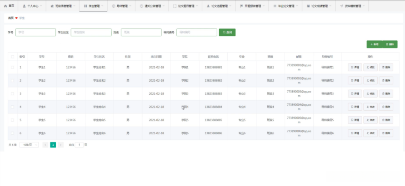Expand the 开题报告管理 dropdown
Image resolution: width=405 pixels, height=186 pixels.
click(x=252, y=6)
